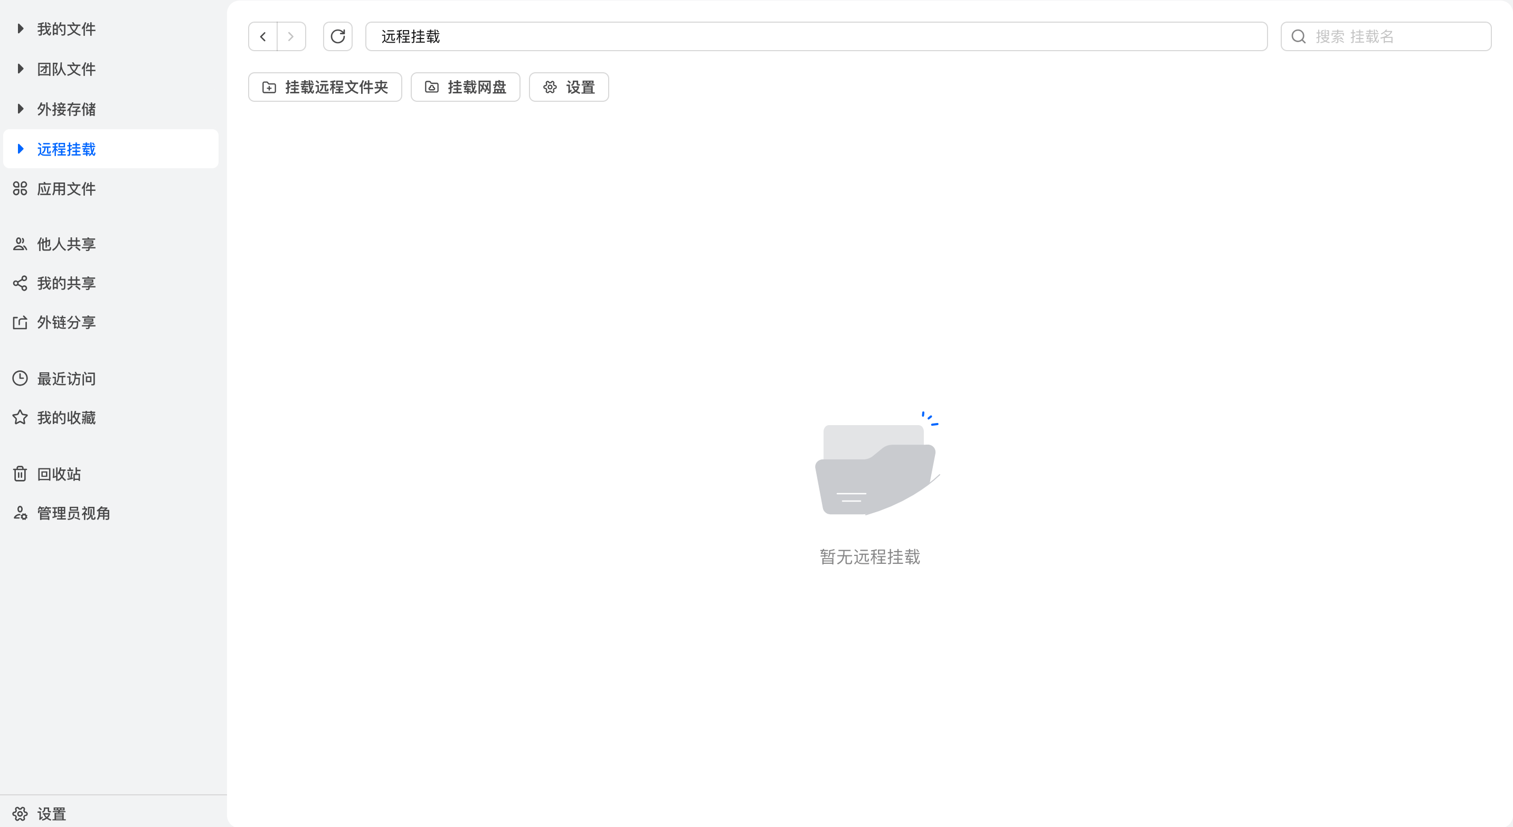Click the refresh icon above the file area
Screen dimensions: 1513x827
(x=338, y=36)
